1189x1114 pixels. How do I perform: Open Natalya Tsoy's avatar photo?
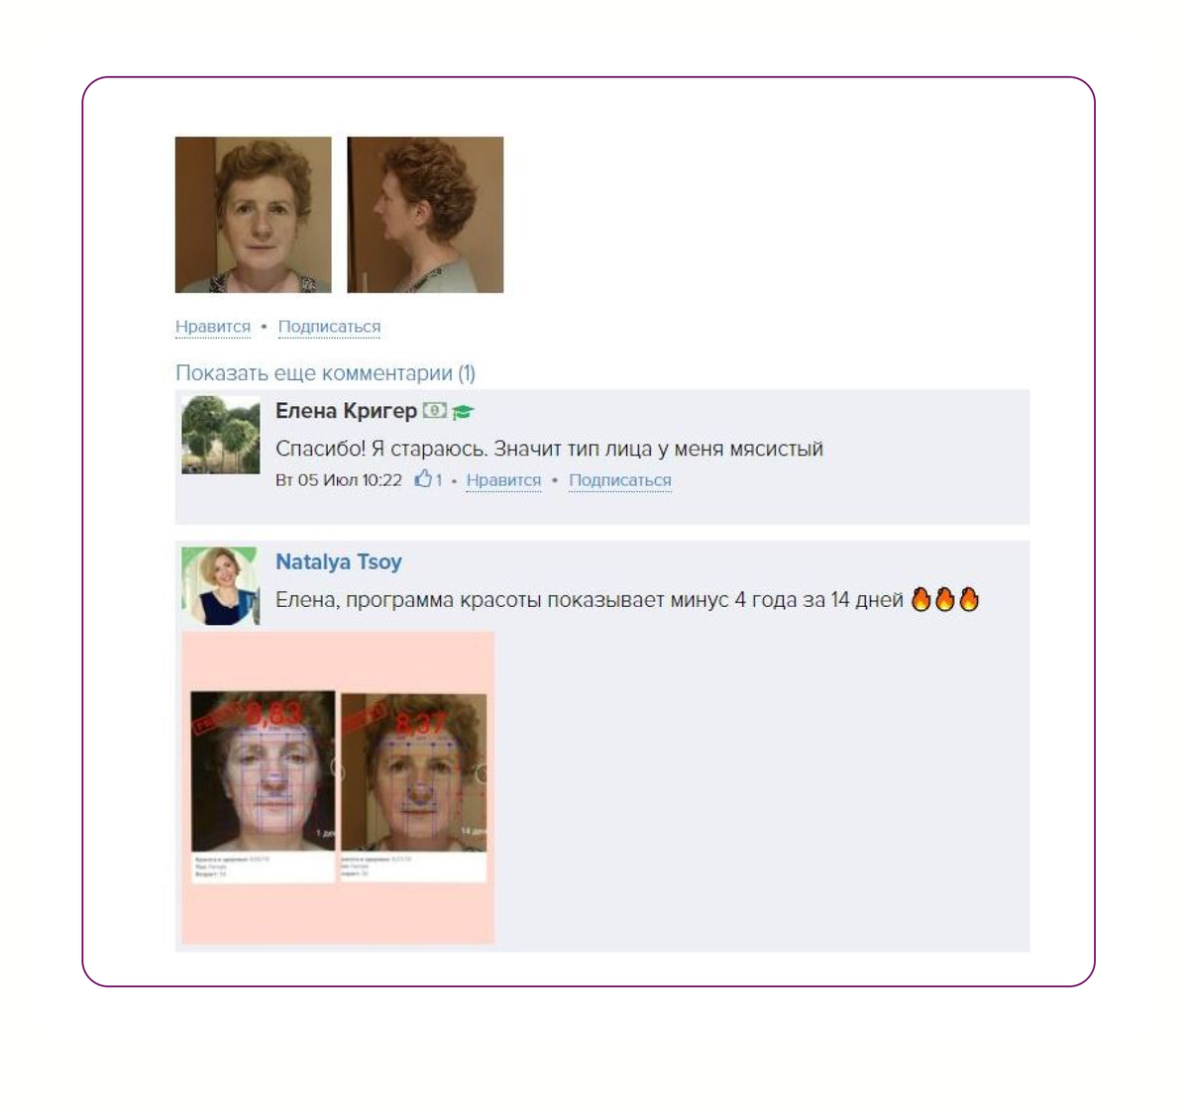(221, 586)
